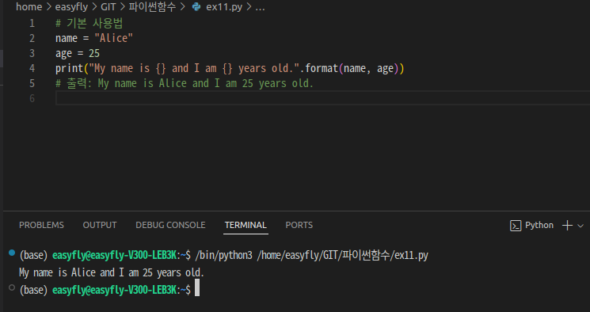
Task: Click the Python file icon in breadcrumb
Action: coord(196,7)
